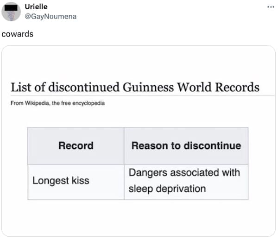The height and width of the screenshot is (240, 278).
Task: Open the Urielle display name profile link
Action: tap(36, 7)
